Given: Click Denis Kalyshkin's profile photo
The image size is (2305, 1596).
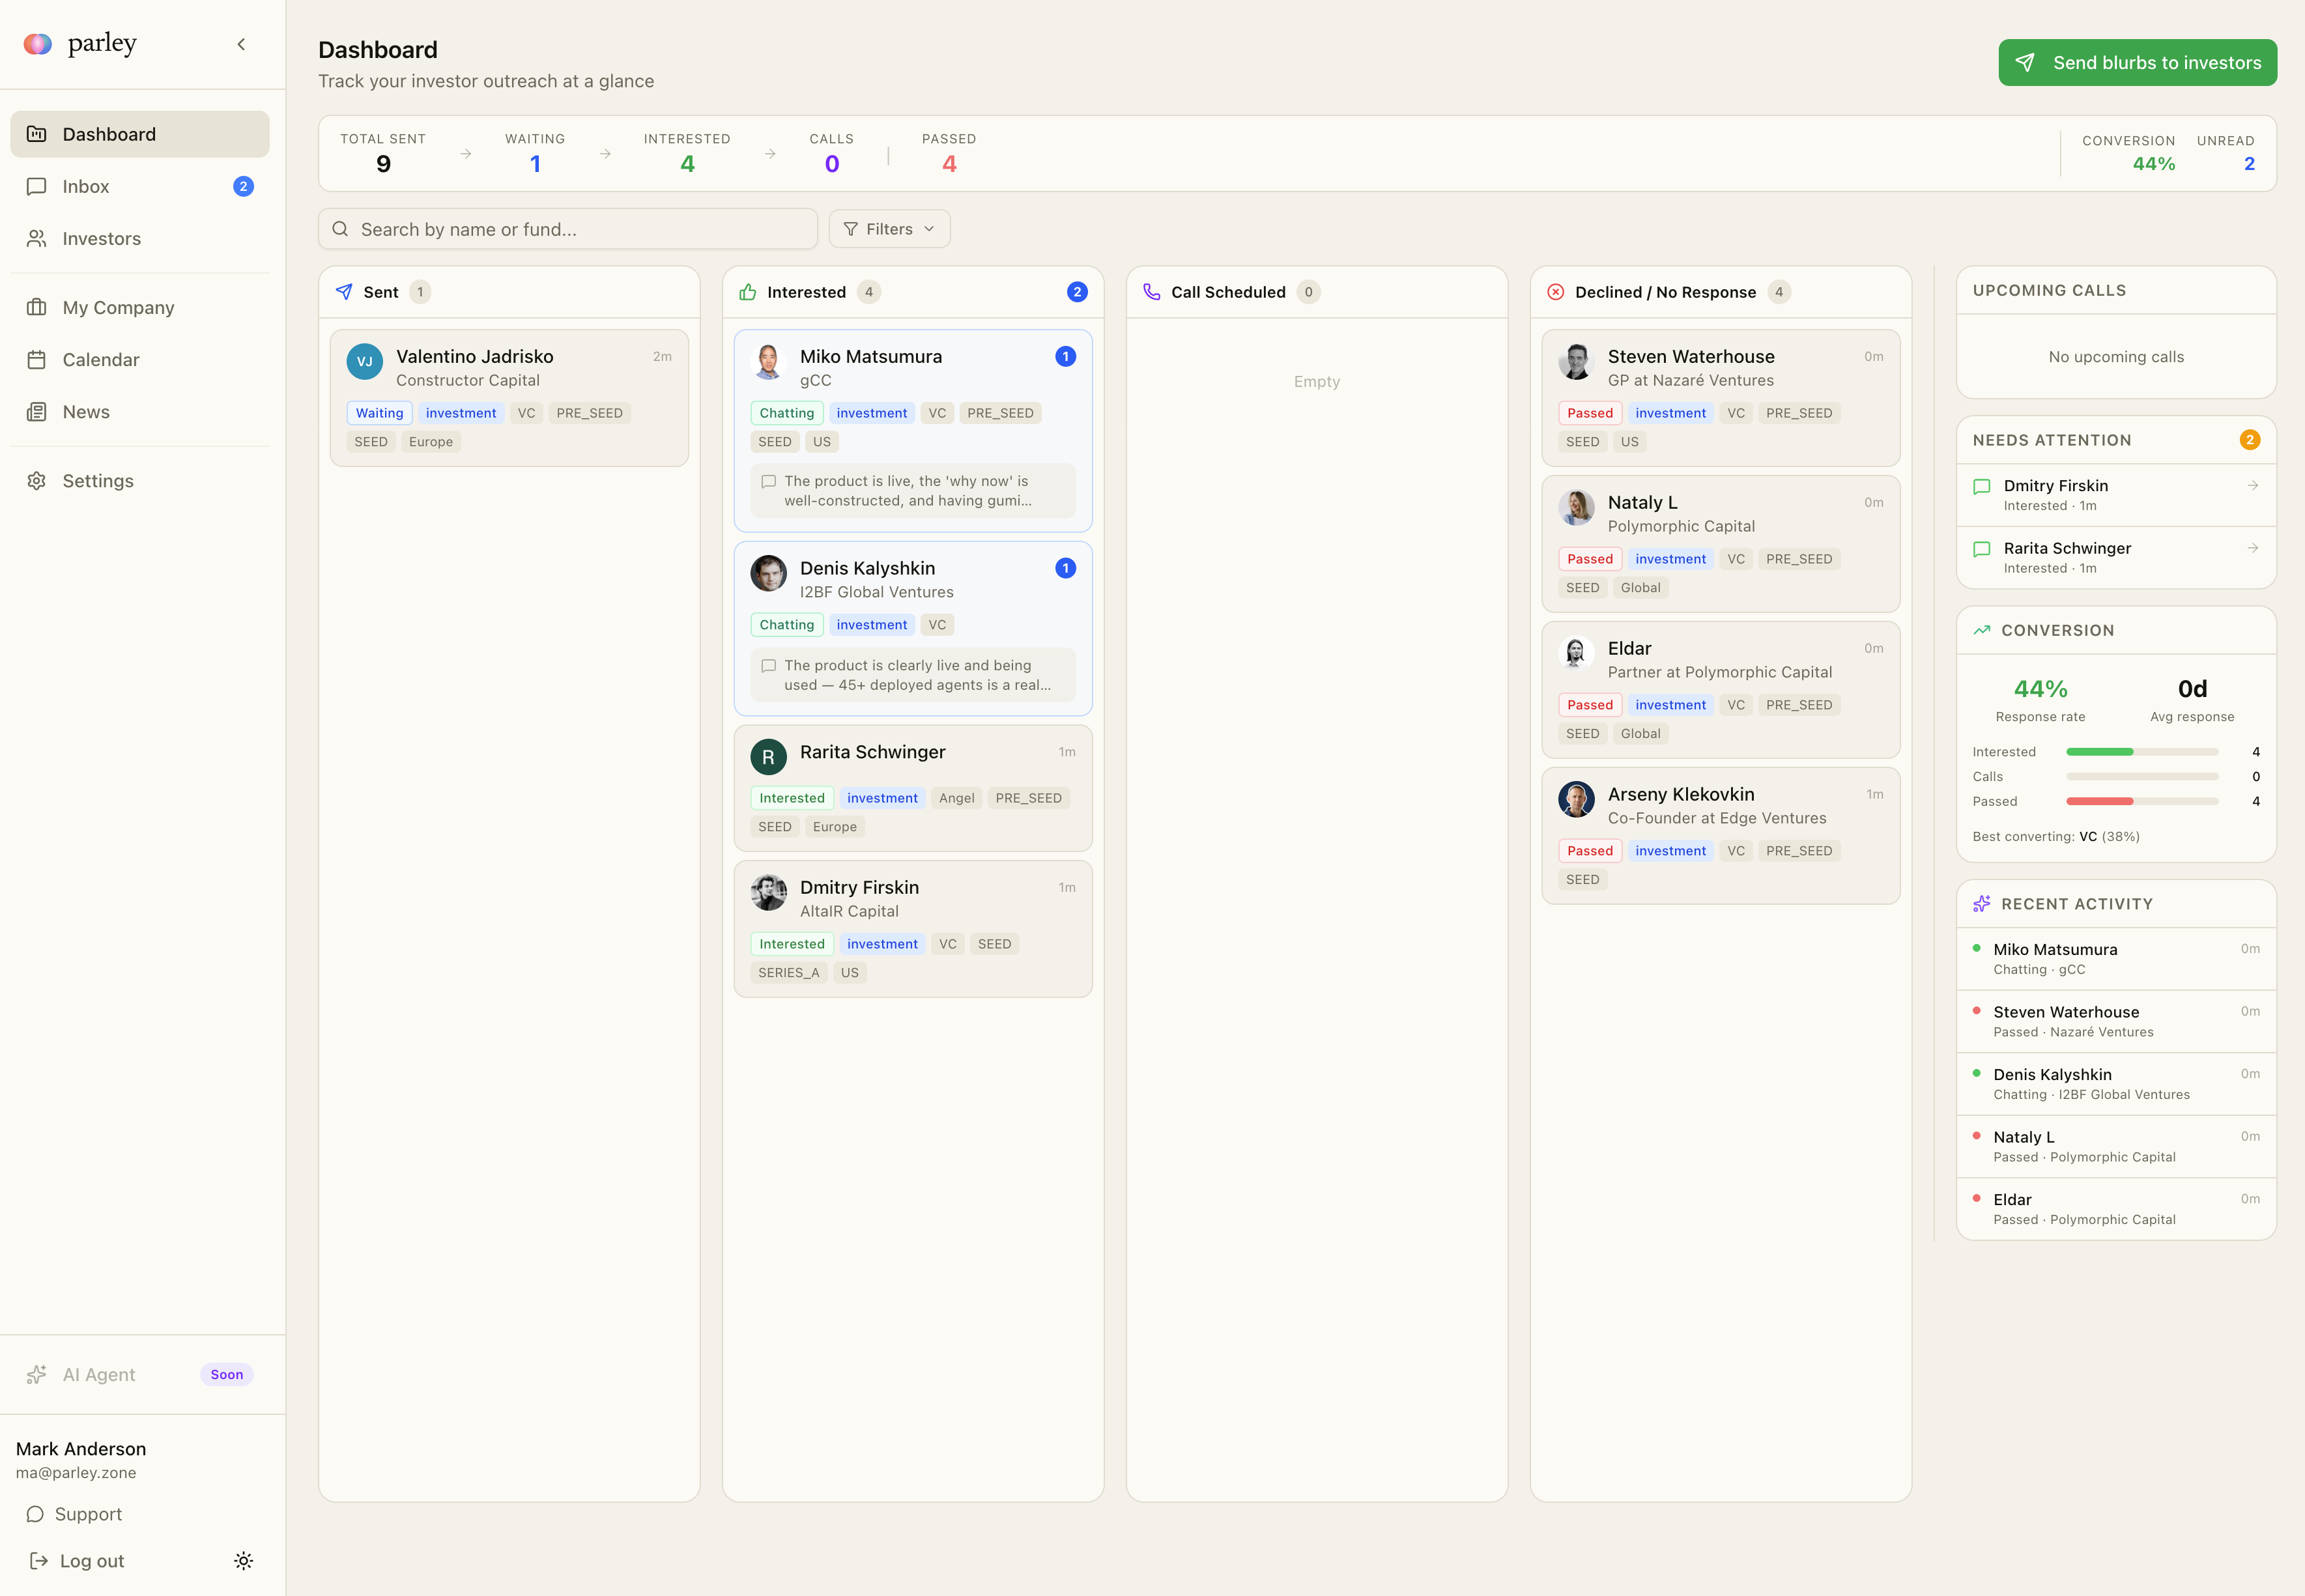Looking at the screenshot, I should click(769, 574).
